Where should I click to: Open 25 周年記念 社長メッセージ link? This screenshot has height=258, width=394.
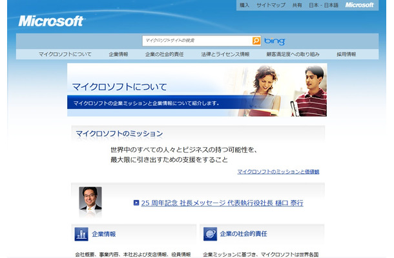[222, 203]
